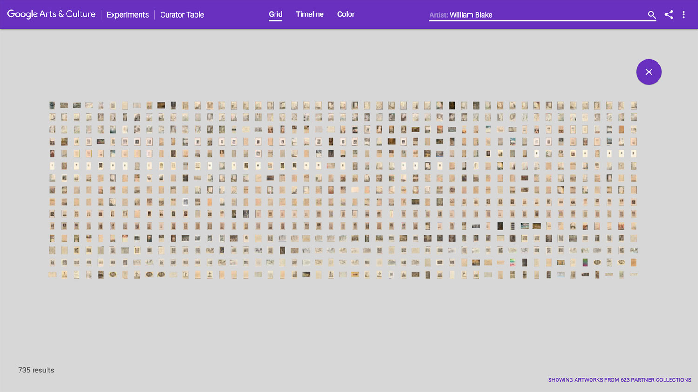Go to Google Arts & Culture home logo
The height and width of the screenshot is (392, 698).
51,14
